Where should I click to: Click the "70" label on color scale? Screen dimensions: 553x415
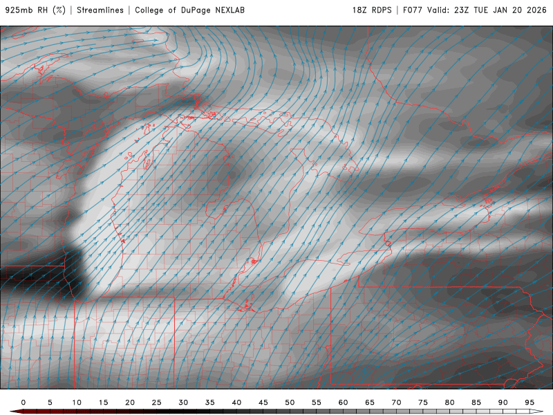396,403
